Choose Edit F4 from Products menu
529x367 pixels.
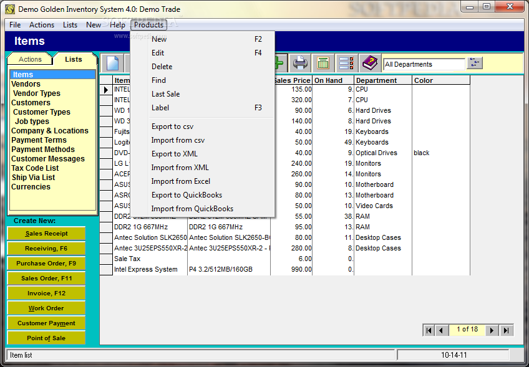point(202,53)
